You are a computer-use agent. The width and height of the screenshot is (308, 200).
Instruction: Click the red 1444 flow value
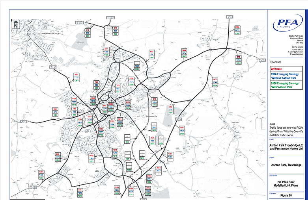coord(184,50)
